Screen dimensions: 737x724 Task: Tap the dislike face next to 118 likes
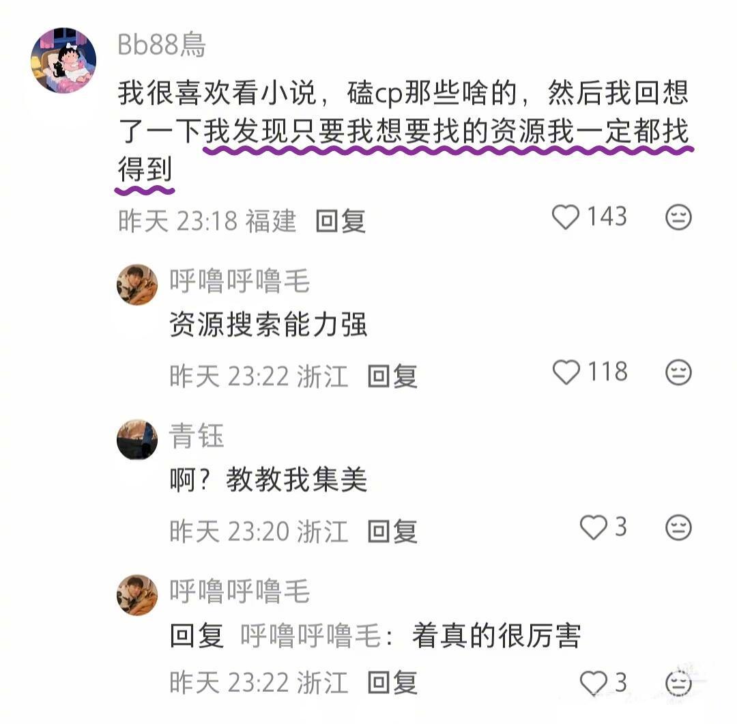pyautogui.click(x=678, y=372)
